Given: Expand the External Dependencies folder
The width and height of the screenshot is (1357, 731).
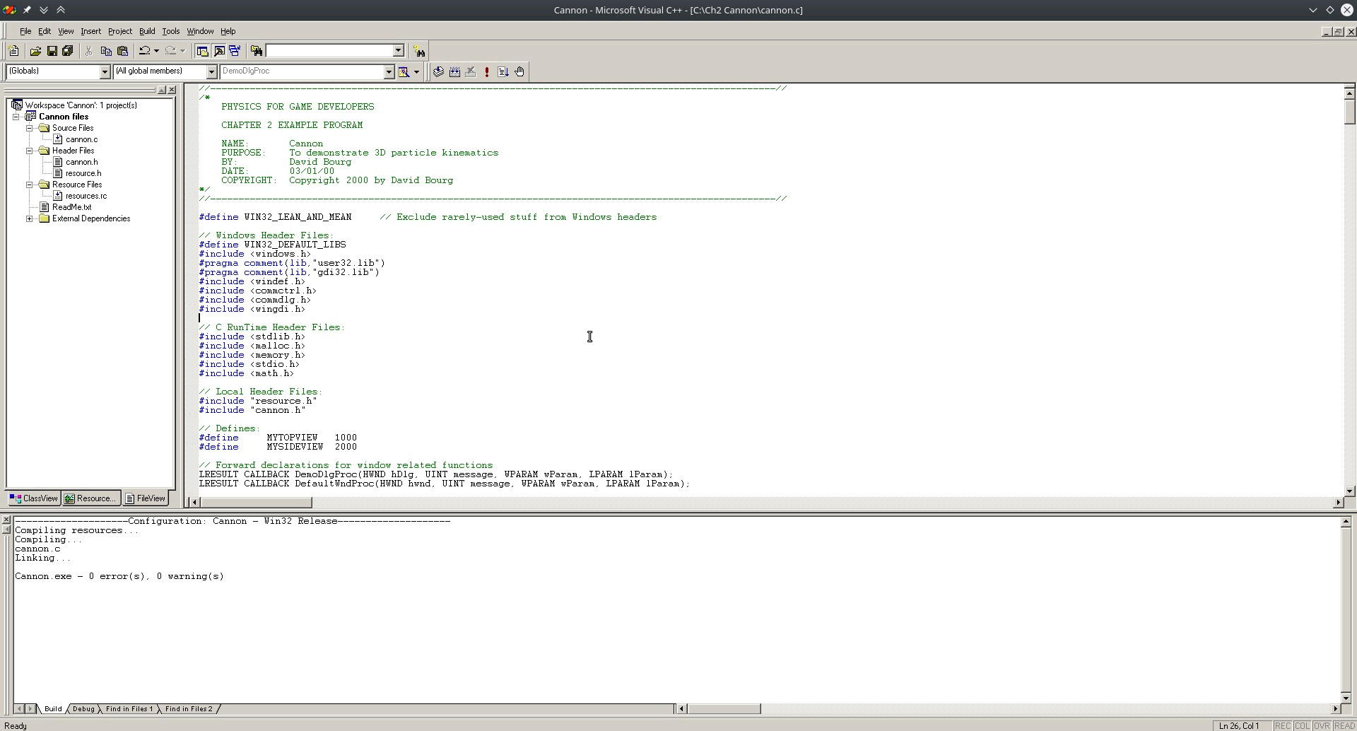Looking at the screenshot, I should tap(30, 218).
